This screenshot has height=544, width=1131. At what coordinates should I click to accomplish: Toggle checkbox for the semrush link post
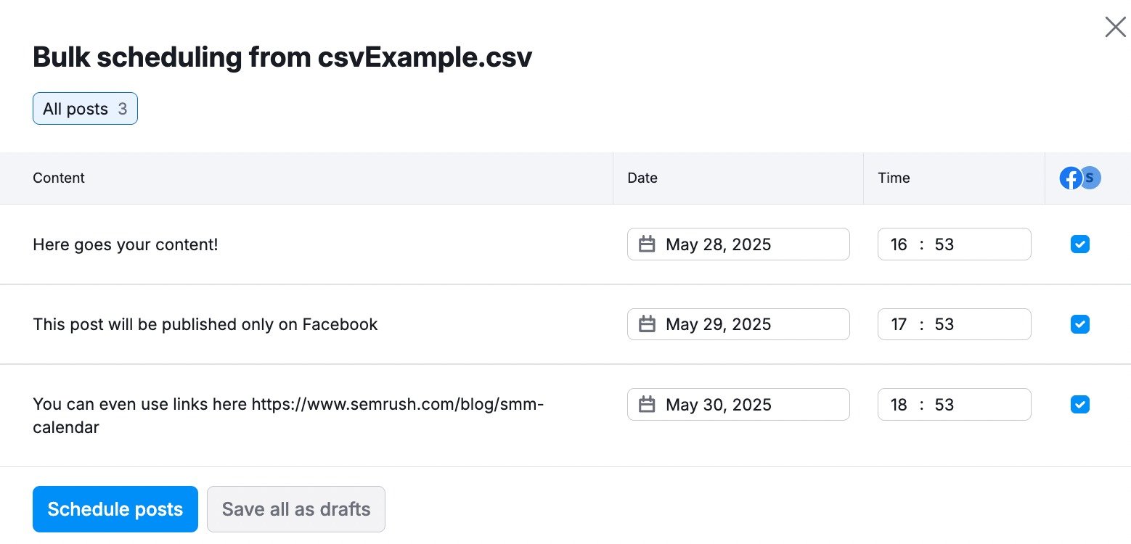[1080, 405]
